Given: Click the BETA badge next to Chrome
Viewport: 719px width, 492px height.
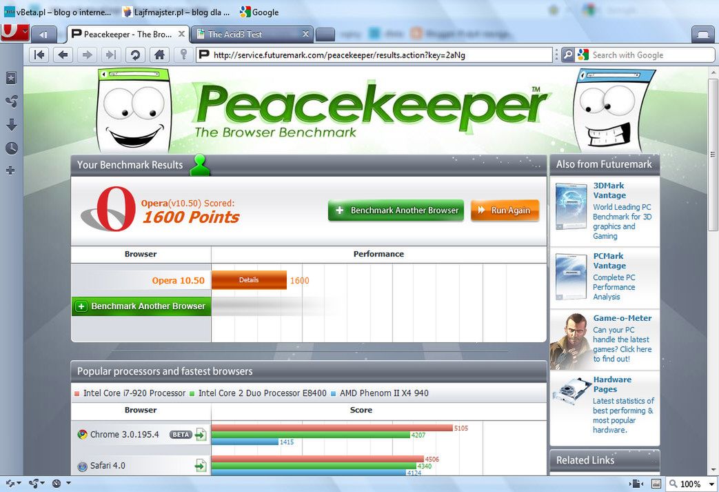Looking at the screenshot, I should pos(181,434).
